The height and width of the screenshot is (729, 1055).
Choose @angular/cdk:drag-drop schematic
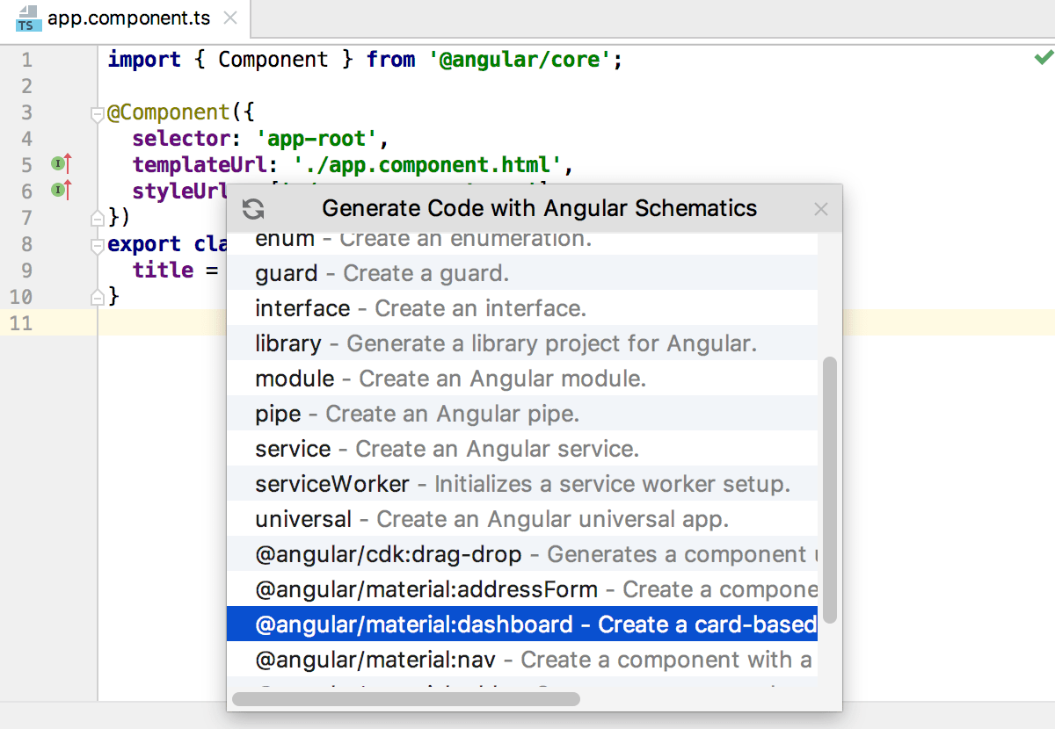coord(522,554)
